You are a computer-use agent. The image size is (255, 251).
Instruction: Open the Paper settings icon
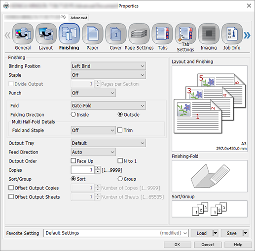coord(93,34)
